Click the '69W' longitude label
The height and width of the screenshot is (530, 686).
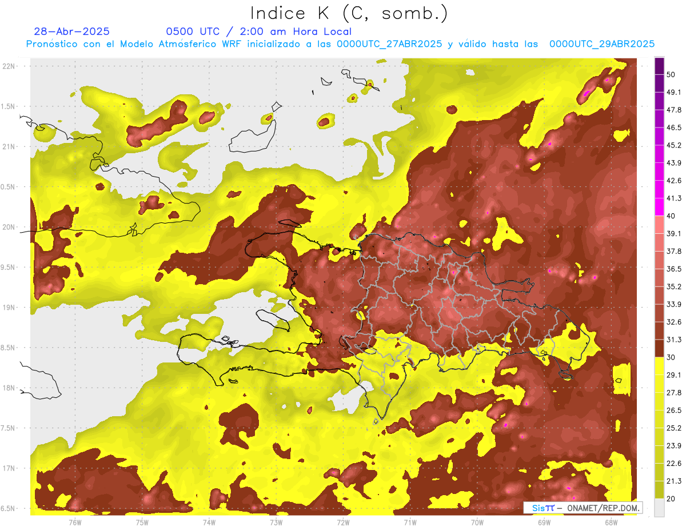click(x=544, y=522)
